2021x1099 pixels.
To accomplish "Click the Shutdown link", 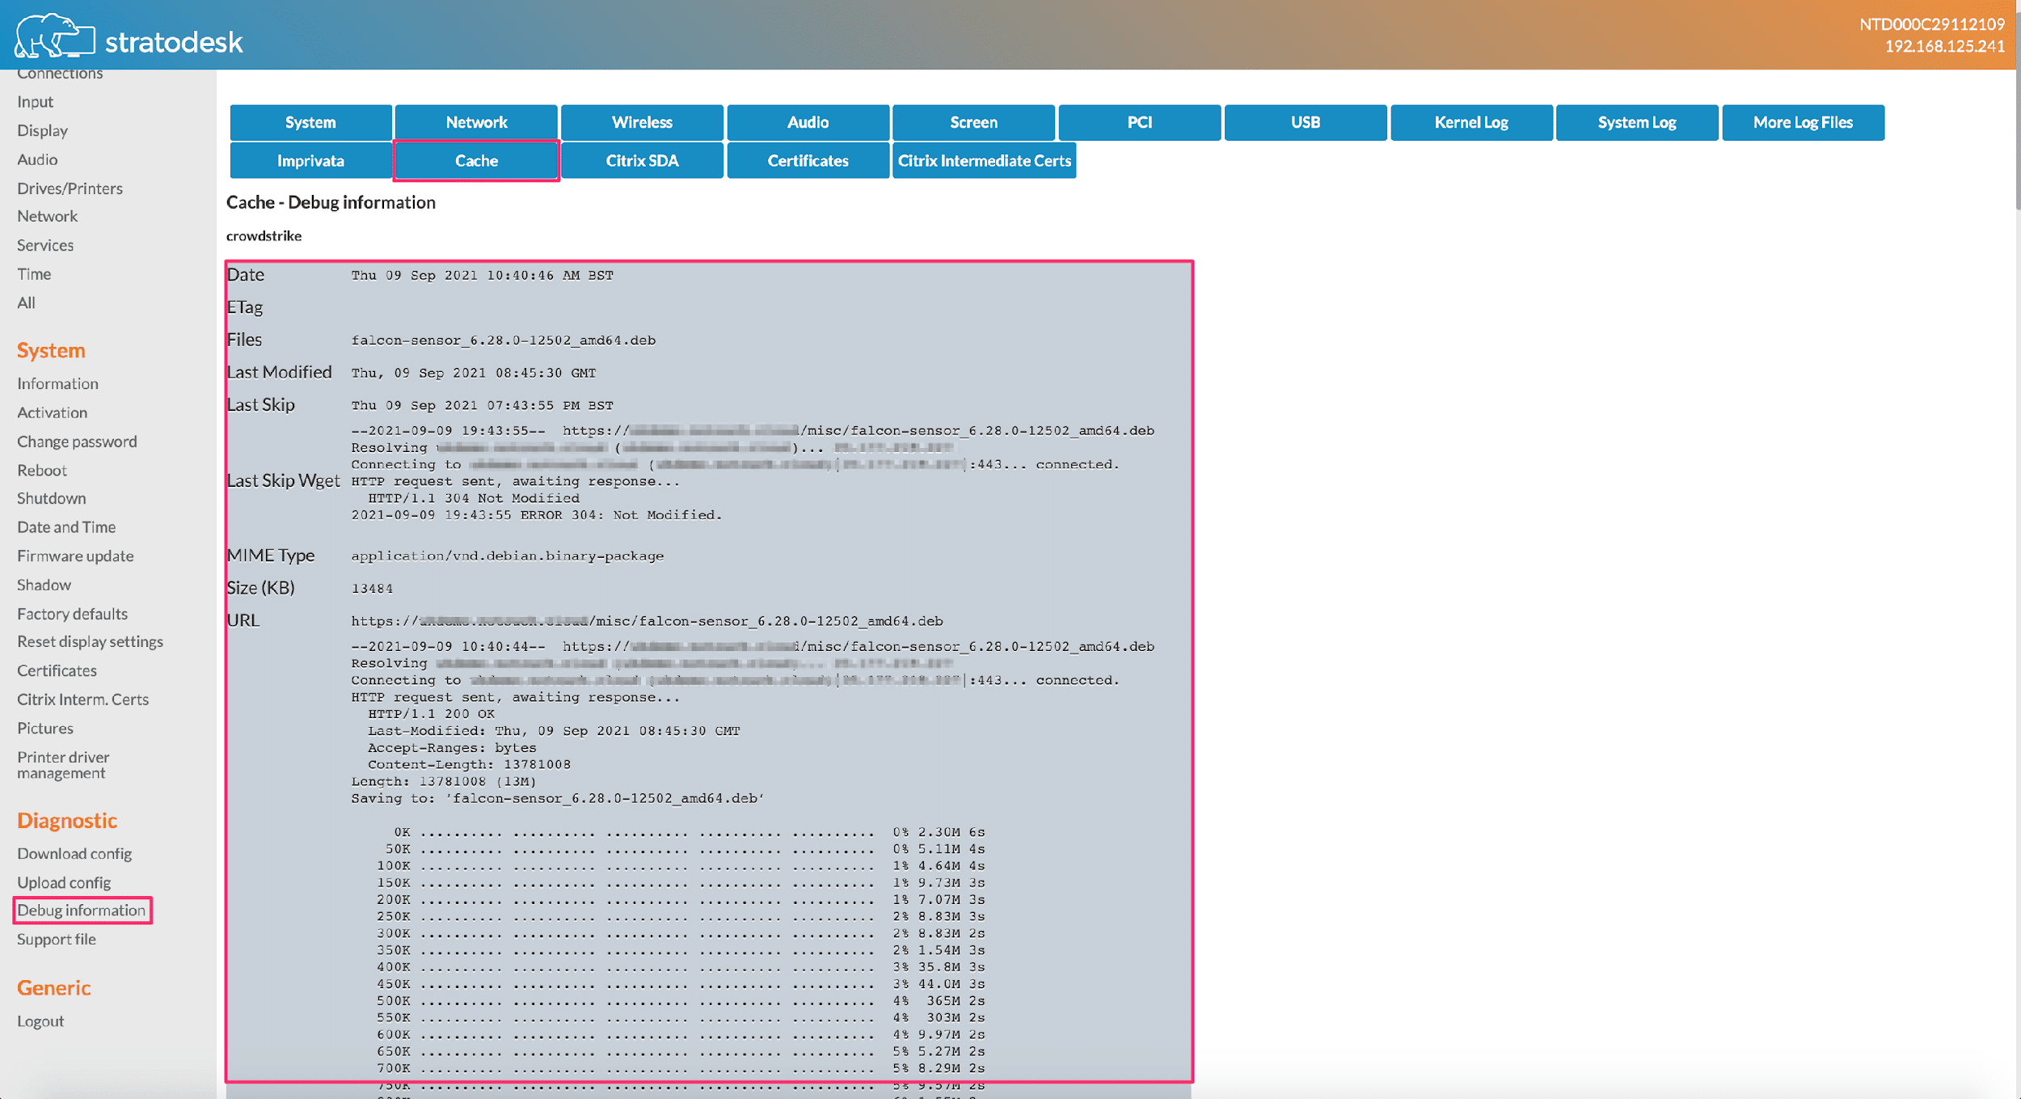I will click(51, 498).
